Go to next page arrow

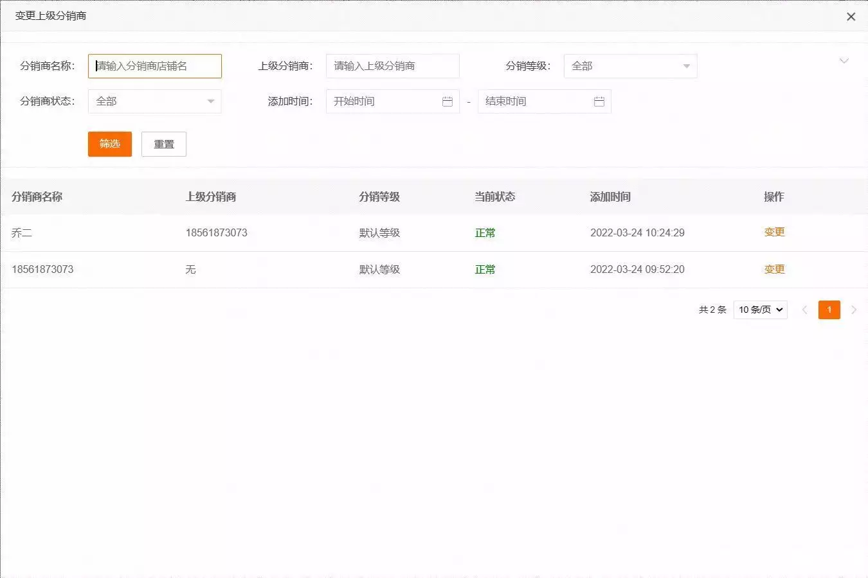[854, 310]
